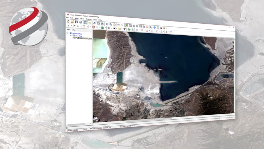Open dropdown arrow beside polyline tool
This screenshot has width=264, height=149.
click(81, 26)
